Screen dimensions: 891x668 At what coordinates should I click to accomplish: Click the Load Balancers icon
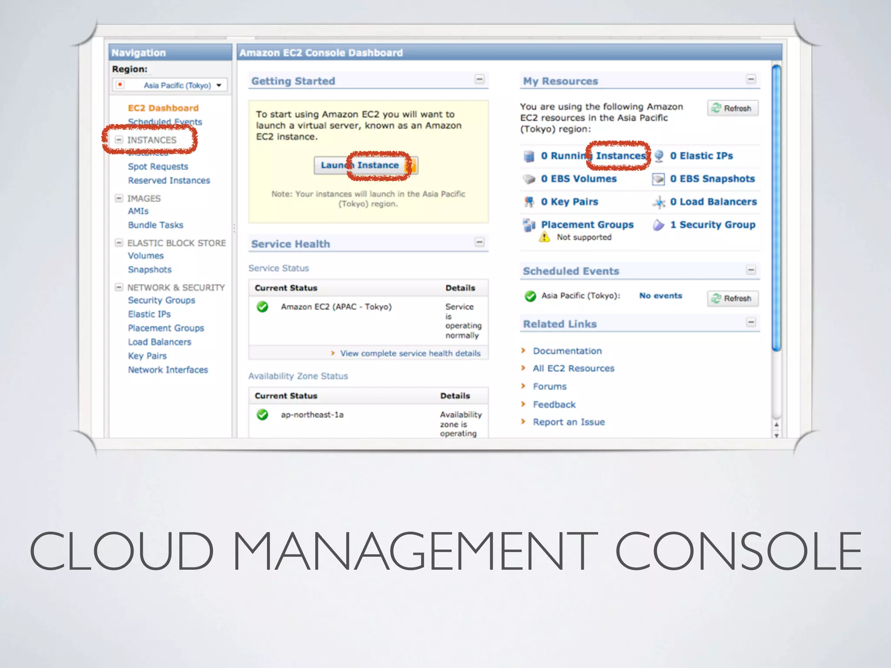[659, 202]
